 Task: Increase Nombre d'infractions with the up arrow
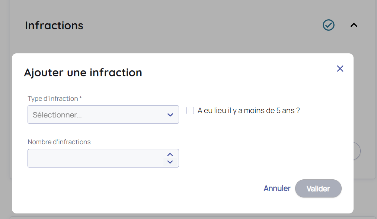pyautogui.click(x=170, y=155)
